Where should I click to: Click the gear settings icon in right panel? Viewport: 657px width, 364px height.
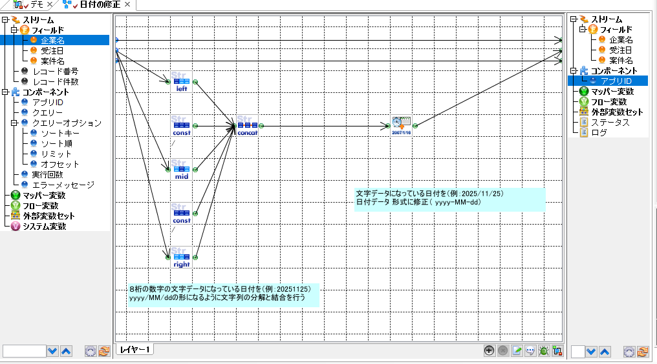click(629, 352)
